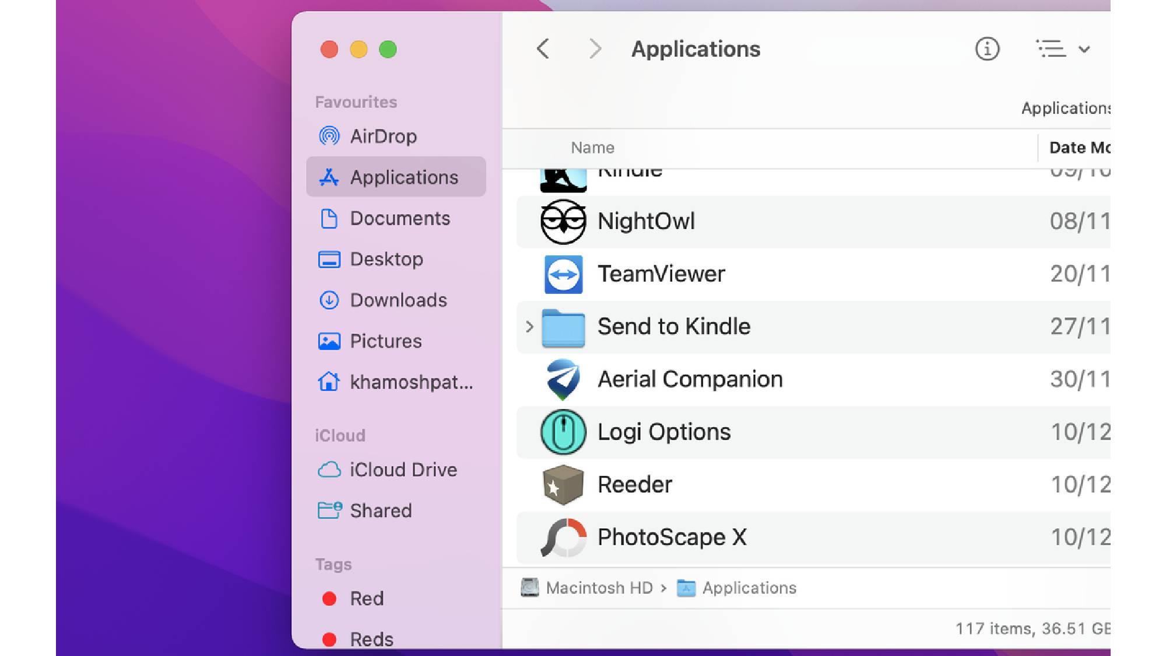Select the Applications favourites item
The image size is (1166, 656).
397,177
